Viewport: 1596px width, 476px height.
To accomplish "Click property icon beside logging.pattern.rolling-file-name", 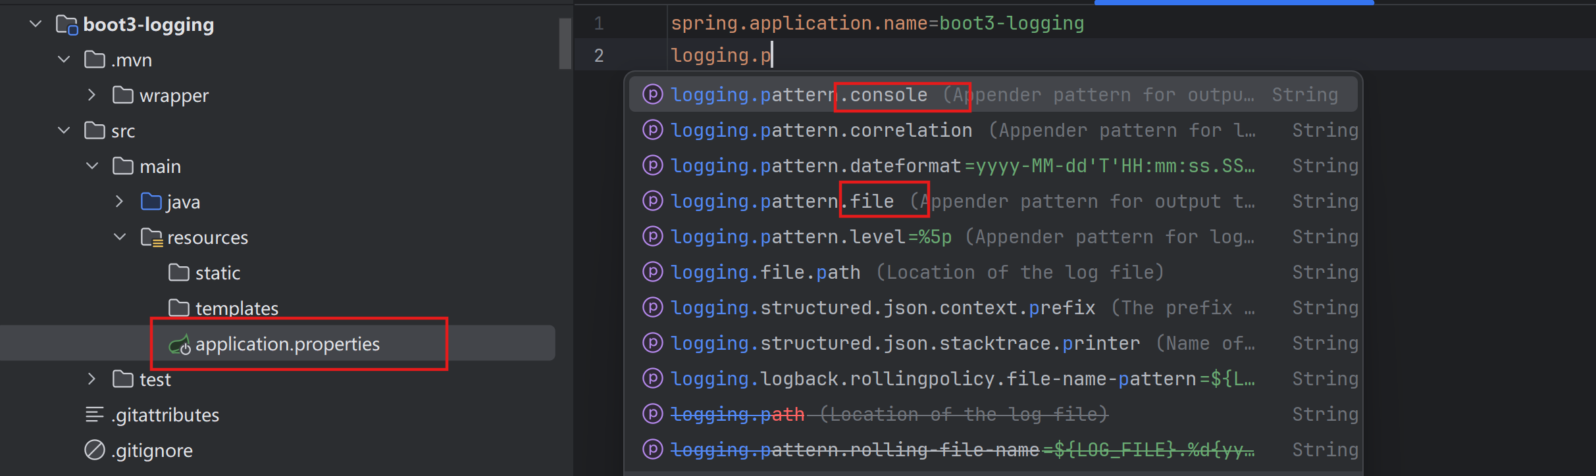I will 652,450.
